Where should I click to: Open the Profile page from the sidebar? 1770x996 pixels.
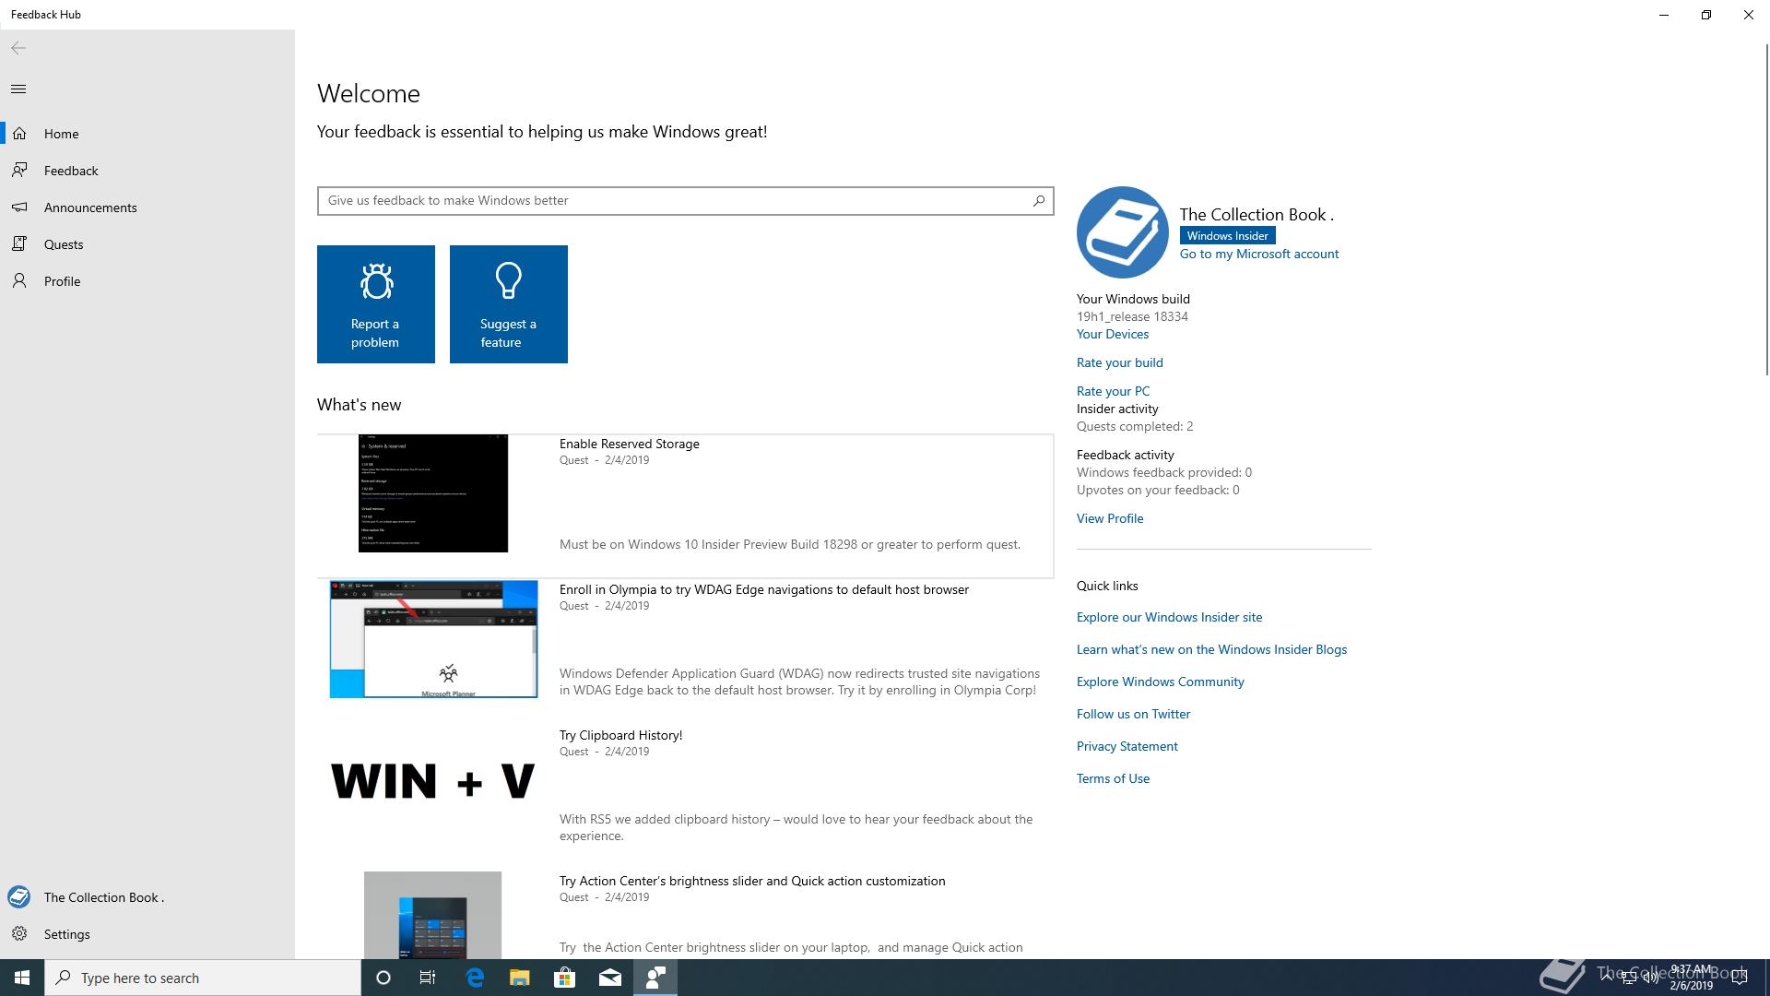click(147, 281)
